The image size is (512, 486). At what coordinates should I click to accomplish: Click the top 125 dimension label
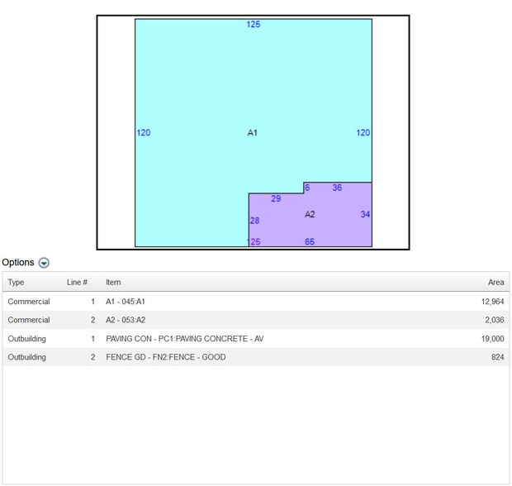pyautogui.click(x=254, y=25)
